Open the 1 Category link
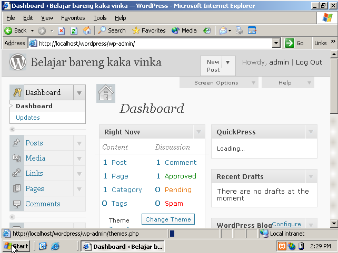The height and width of the screenshot is (253, 338). click(x=123, y=189)
